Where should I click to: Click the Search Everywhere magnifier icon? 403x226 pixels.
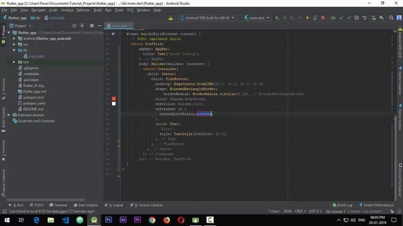(391, 18)
